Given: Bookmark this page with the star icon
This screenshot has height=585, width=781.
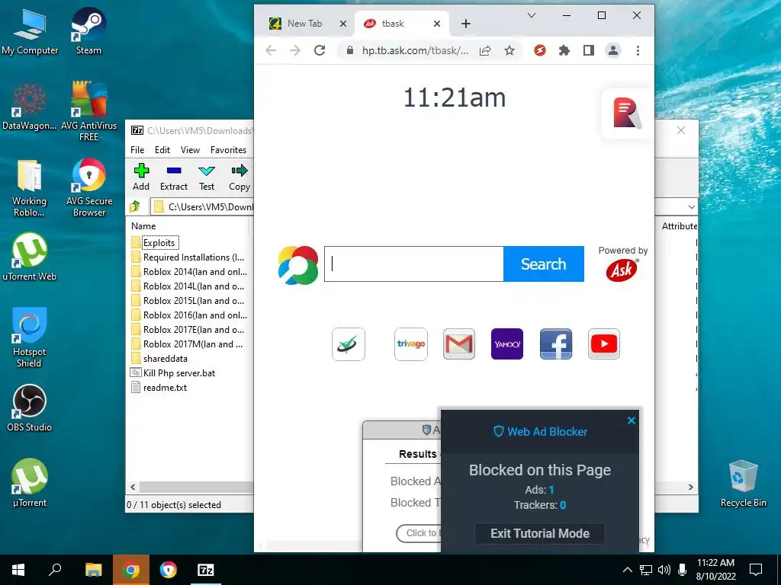Looking at the screenshot, I should pos(509,50).
